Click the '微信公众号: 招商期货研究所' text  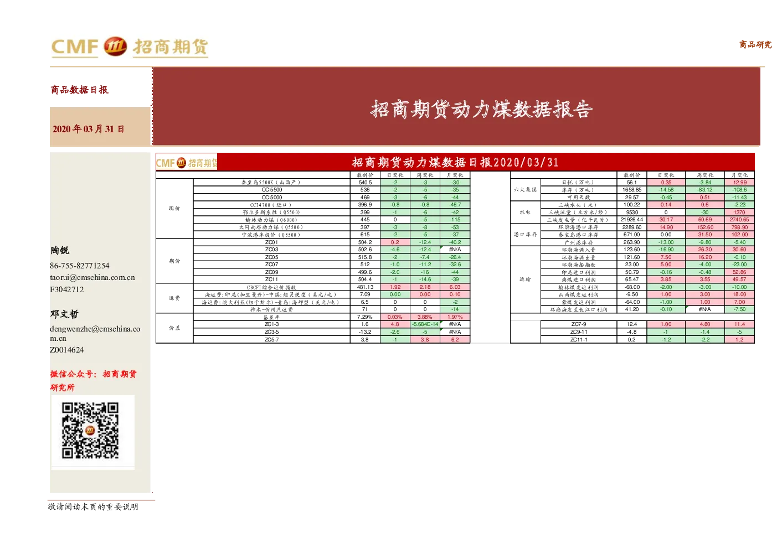(x=93, y=381)
